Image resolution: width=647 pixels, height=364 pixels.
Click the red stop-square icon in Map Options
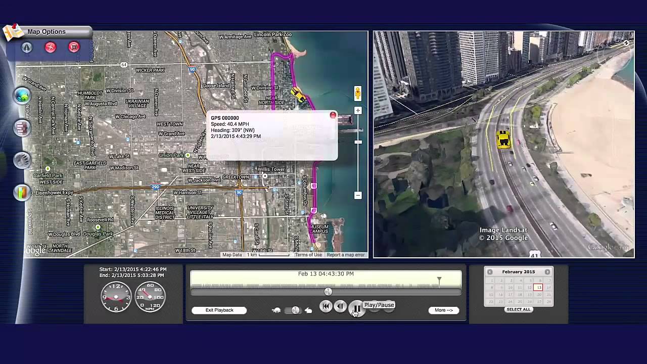coord(74,47)
